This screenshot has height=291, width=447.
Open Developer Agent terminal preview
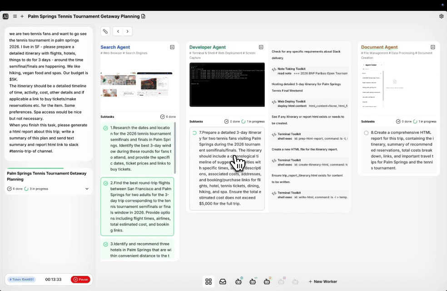pyautogui.click(x=227, y=85)
